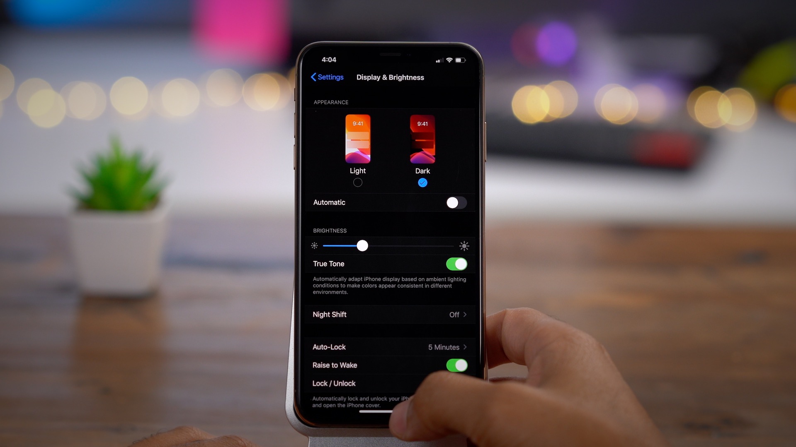The image size is (796, 447).
Task: Tap the Auto-Lock 5 Minutes label
Action: 389,347
